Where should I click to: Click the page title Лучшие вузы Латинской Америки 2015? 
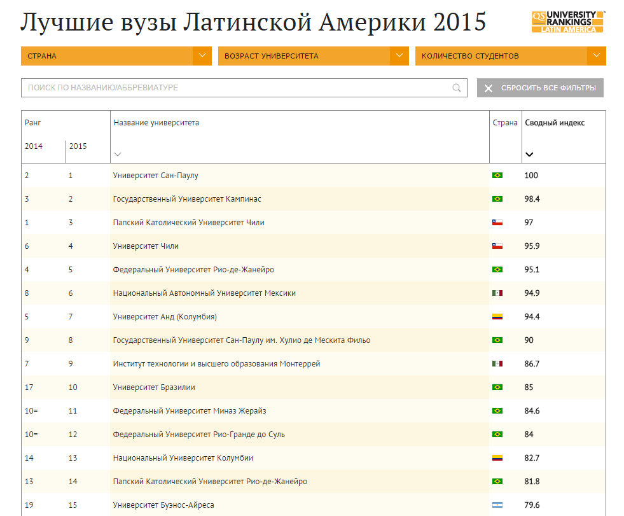point(253,22)
